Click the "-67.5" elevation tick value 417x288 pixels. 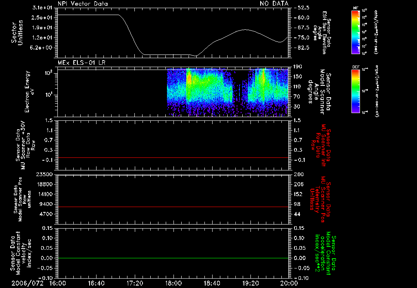point(302,28)
